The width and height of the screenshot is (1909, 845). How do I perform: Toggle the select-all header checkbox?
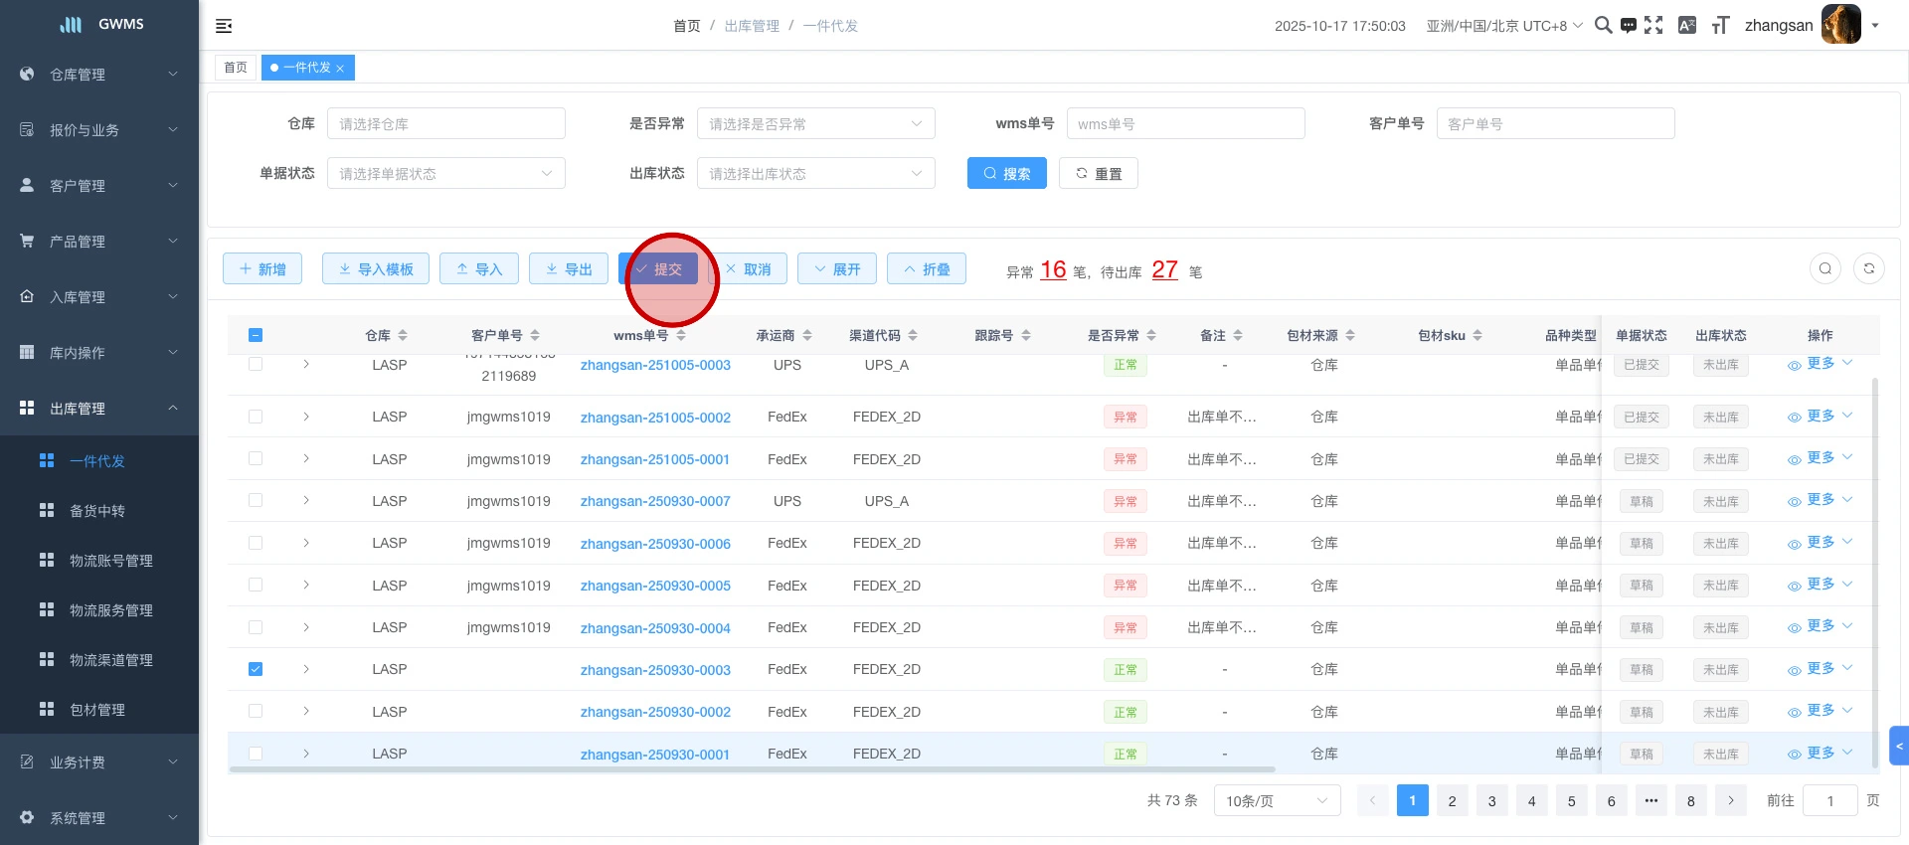pyautogui.click(x=256, y=335)
